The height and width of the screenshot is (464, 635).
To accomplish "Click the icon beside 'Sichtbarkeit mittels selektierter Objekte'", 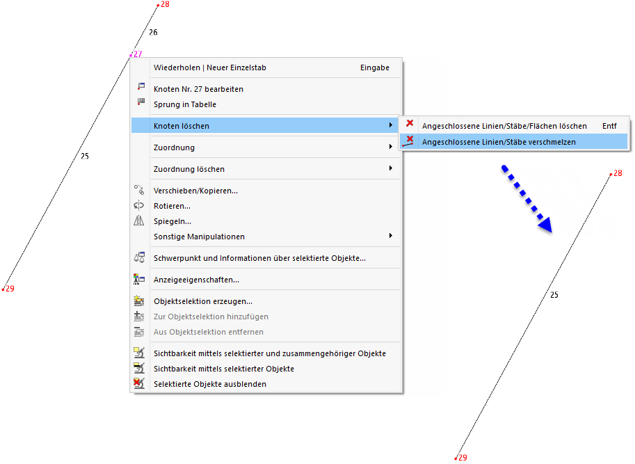I will [139, 368].
